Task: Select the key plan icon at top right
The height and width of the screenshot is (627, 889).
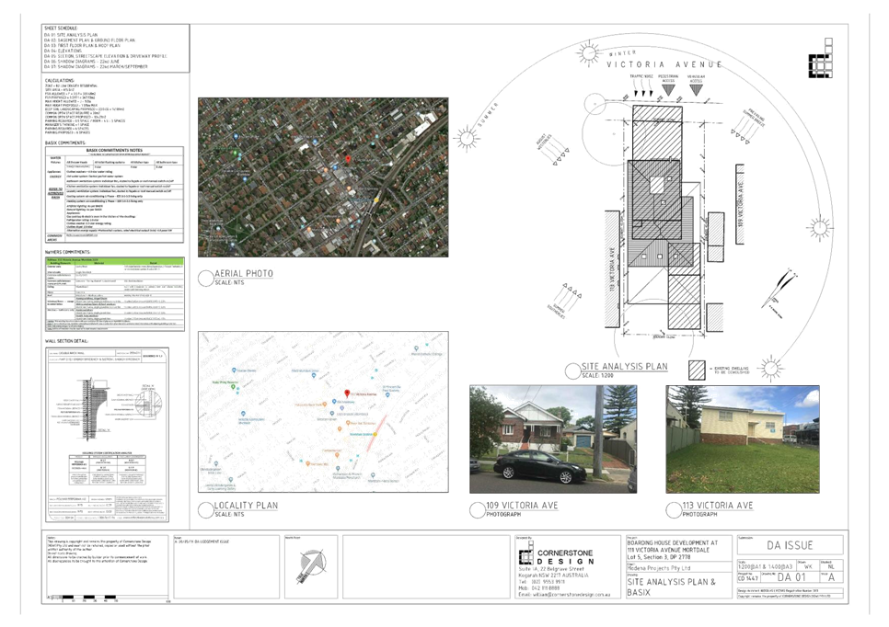Action: (819, 65)
